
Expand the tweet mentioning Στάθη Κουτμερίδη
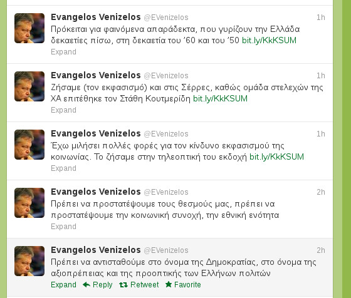coord(63,110)
